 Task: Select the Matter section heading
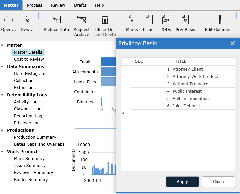click(x=14, y=45)
